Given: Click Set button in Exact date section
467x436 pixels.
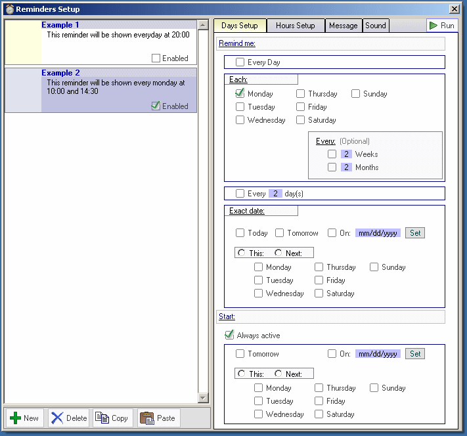Looking at the screenshot, I should click(x=415, y=233).
